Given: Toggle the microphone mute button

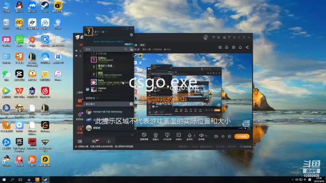Looking at the screenshot, I should pyautogui.click(x=189, y=136).
